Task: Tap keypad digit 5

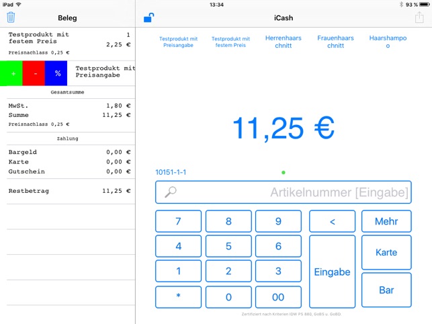Action: point(228,246)
